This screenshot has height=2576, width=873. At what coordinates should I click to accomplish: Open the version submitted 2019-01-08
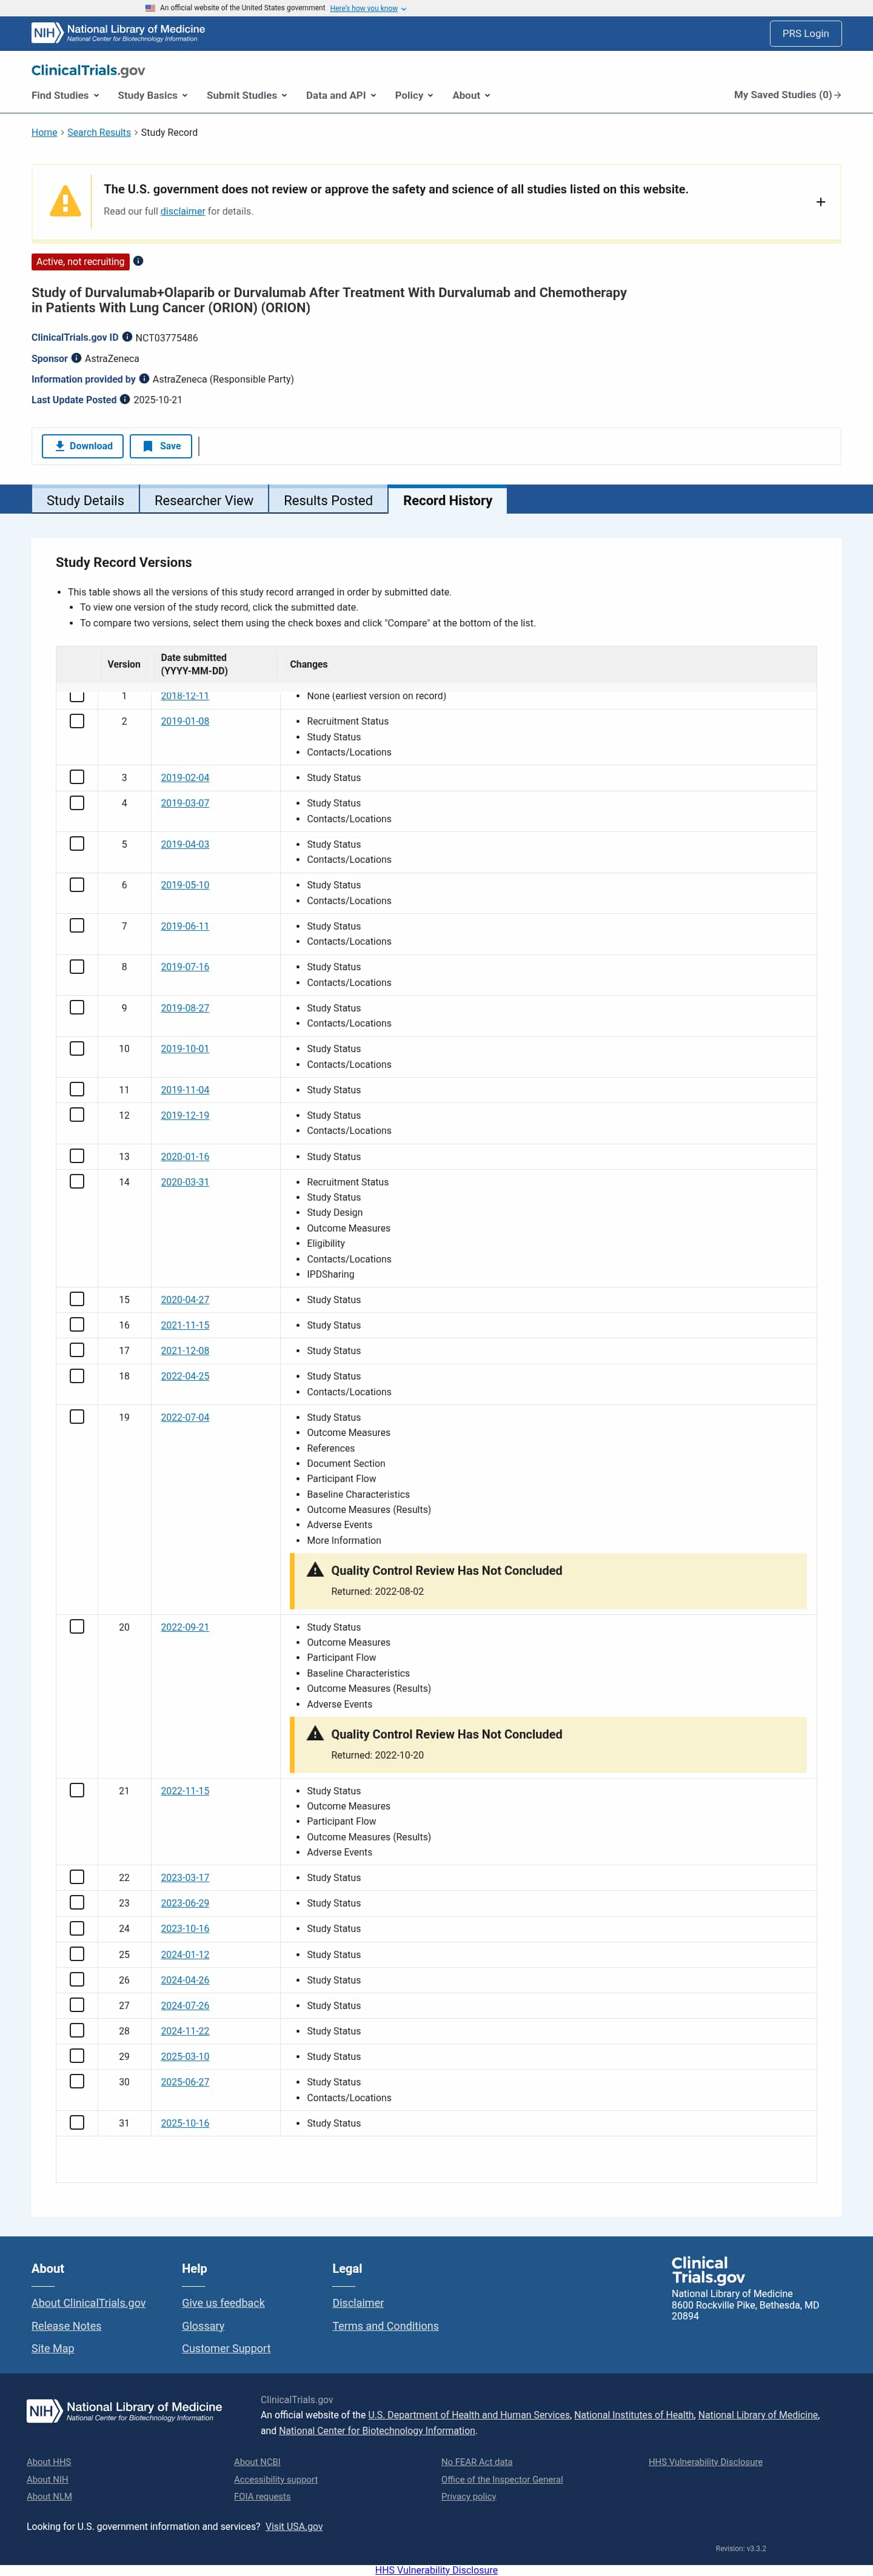click(185, 721)
